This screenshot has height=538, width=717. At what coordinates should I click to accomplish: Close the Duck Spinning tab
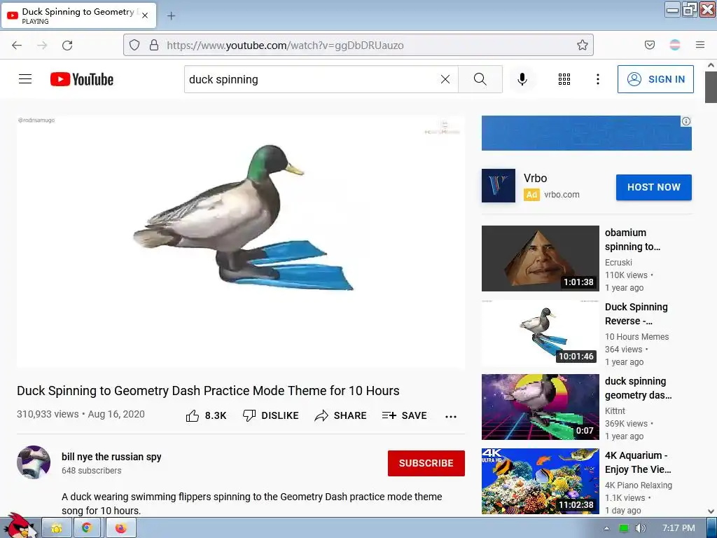145,15
